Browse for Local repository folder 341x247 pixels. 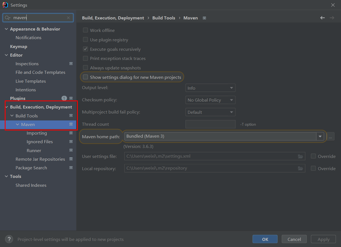tap(300, 168)
